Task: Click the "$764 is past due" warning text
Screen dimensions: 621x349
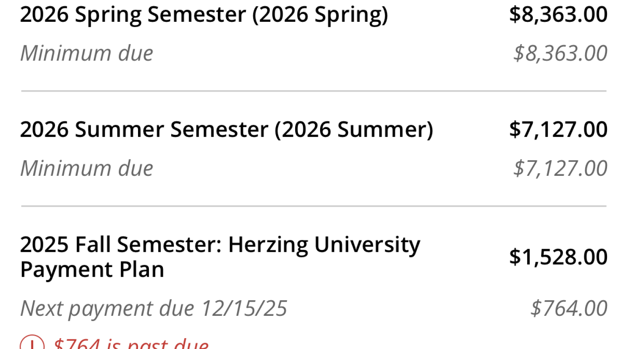Action: pyautogui.click(x=131, y=344)
